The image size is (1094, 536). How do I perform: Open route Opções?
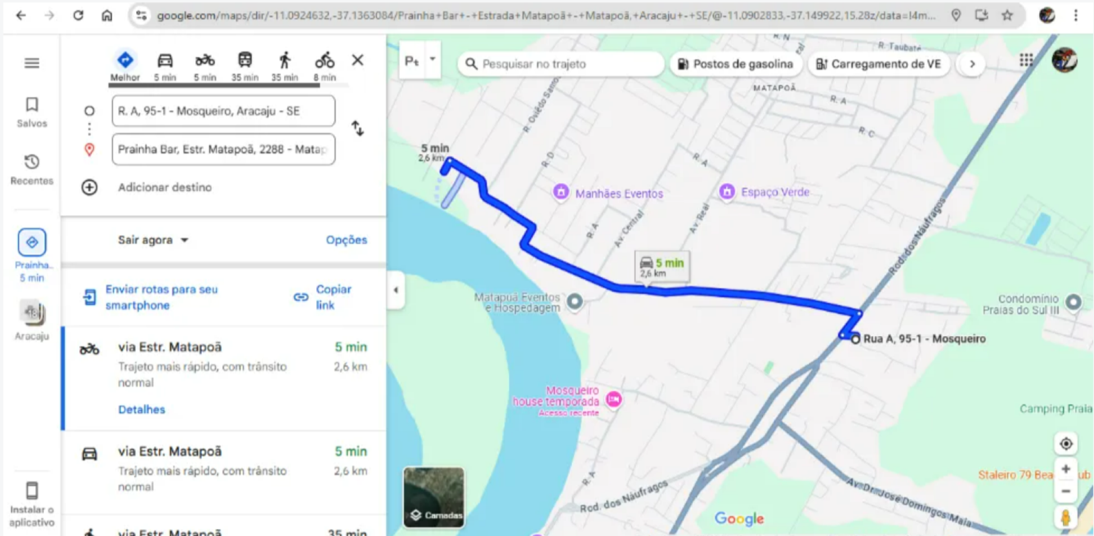click(346, 240)
